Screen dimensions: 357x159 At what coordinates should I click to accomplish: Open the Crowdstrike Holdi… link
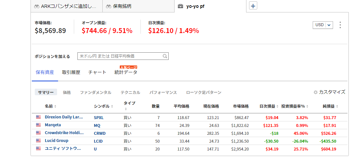tap(64, 132)
